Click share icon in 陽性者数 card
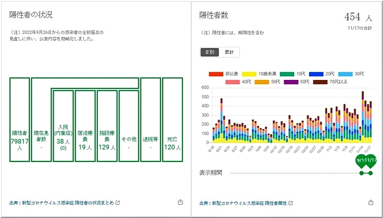The width and height of the screenshot is (383, 218). point(370,203)
